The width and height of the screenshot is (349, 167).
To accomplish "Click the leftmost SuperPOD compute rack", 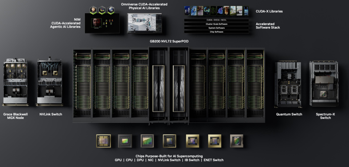I will [x=82, y=85].
